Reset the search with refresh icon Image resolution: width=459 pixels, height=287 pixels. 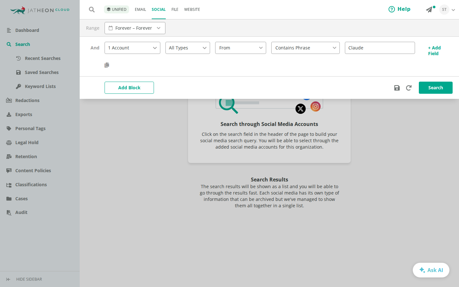(x=409, y=88)
